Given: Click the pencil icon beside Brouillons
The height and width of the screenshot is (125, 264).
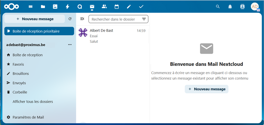Looking at the screenshot, I should point(8,73).
